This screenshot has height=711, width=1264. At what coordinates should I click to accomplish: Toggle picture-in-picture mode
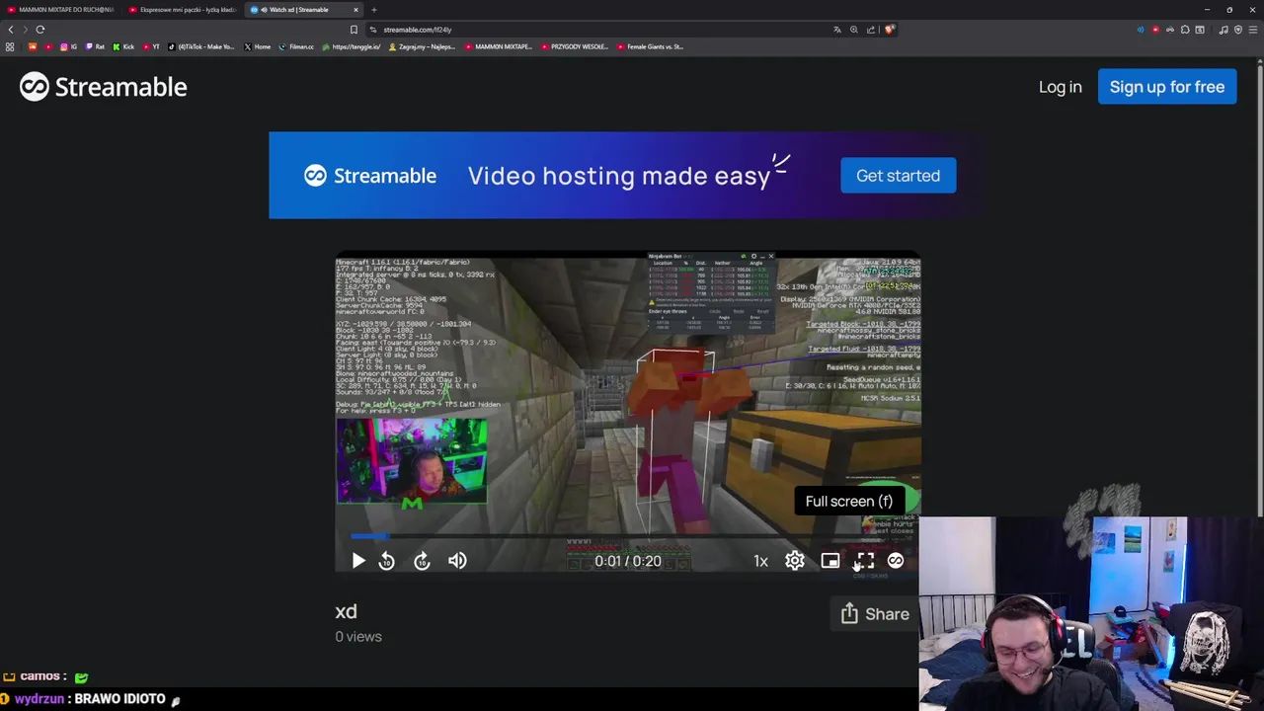pos(830,561)
